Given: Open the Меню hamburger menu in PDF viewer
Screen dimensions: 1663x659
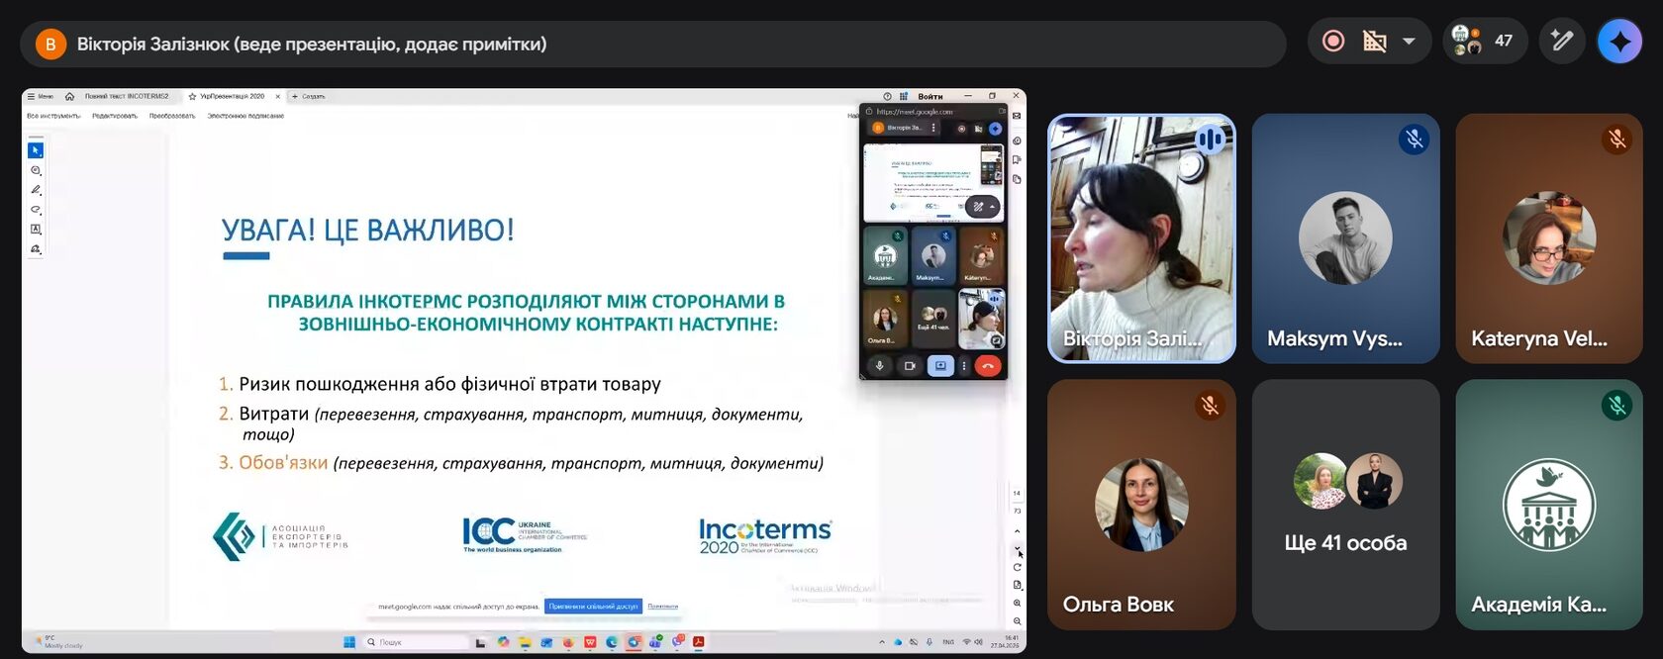Looking at the screenshot, I should click(41, 96).
